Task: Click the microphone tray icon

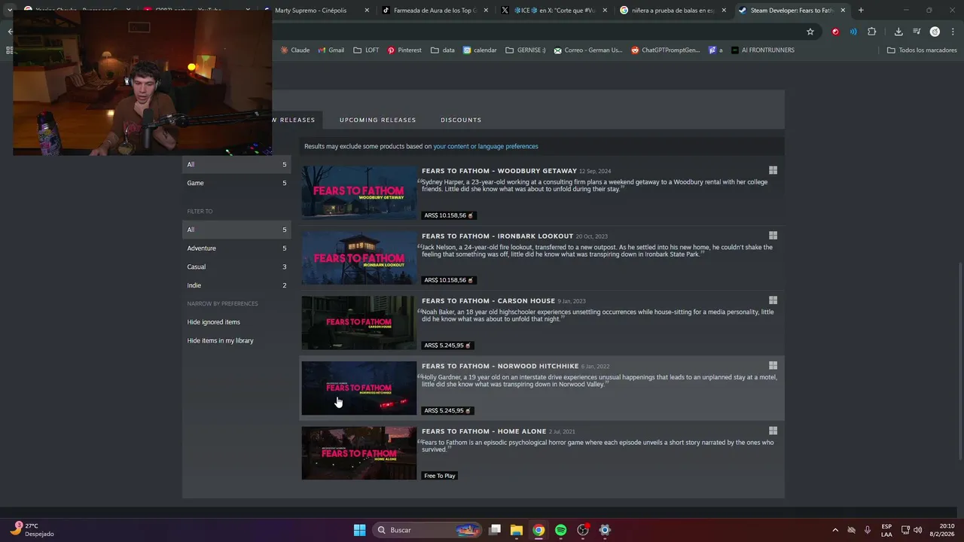Action: click(x=868, y=530)
